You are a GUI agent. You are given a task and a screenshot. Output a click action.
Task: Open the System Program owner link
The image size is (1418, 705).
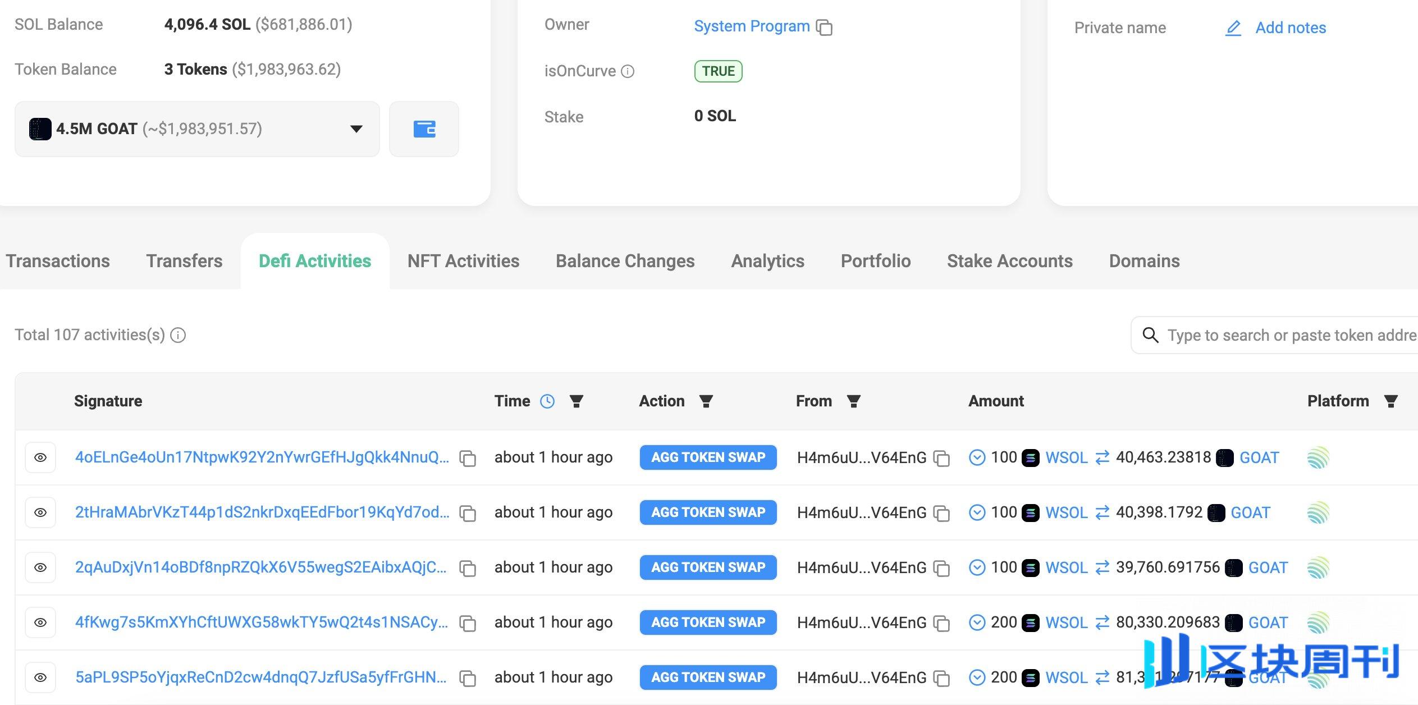[x=752, y=26]
